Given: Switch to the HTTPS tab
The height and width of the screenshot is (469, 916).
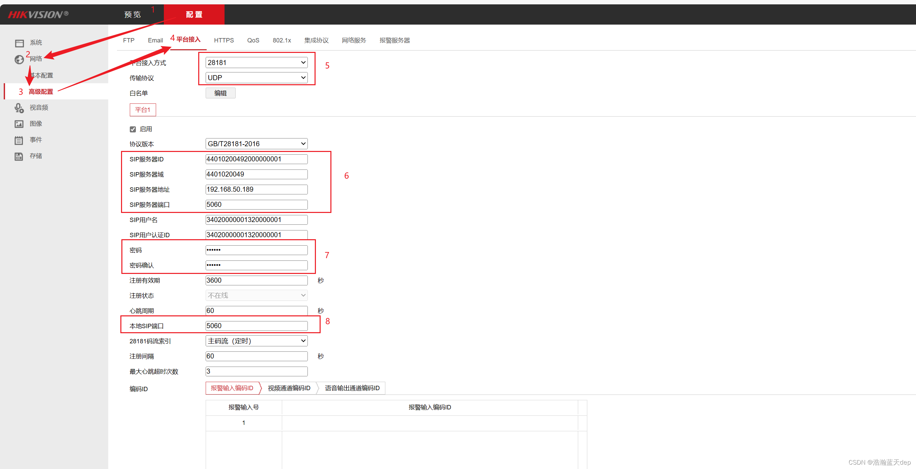Looking at the screenshot, I should click(x=224, y=40).
